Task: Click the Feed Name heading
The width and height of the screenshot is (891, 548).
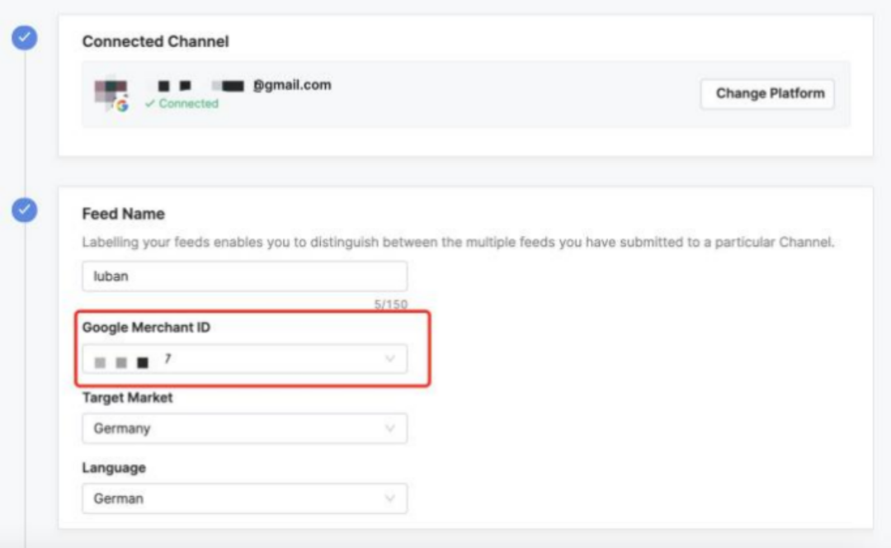Action: [123, 214]
